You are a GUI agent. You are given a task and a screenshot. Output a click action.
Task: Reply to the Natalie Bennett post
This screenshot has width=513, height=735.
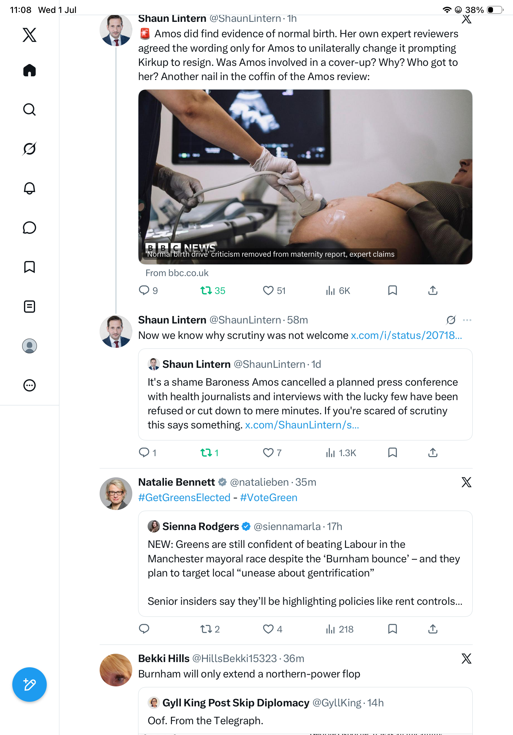(x=144, y=629)
